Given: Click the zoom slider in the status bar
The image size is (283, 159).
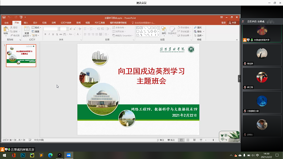Looking at the screenshot, I should pyautogui.click(x=213, y=140).
